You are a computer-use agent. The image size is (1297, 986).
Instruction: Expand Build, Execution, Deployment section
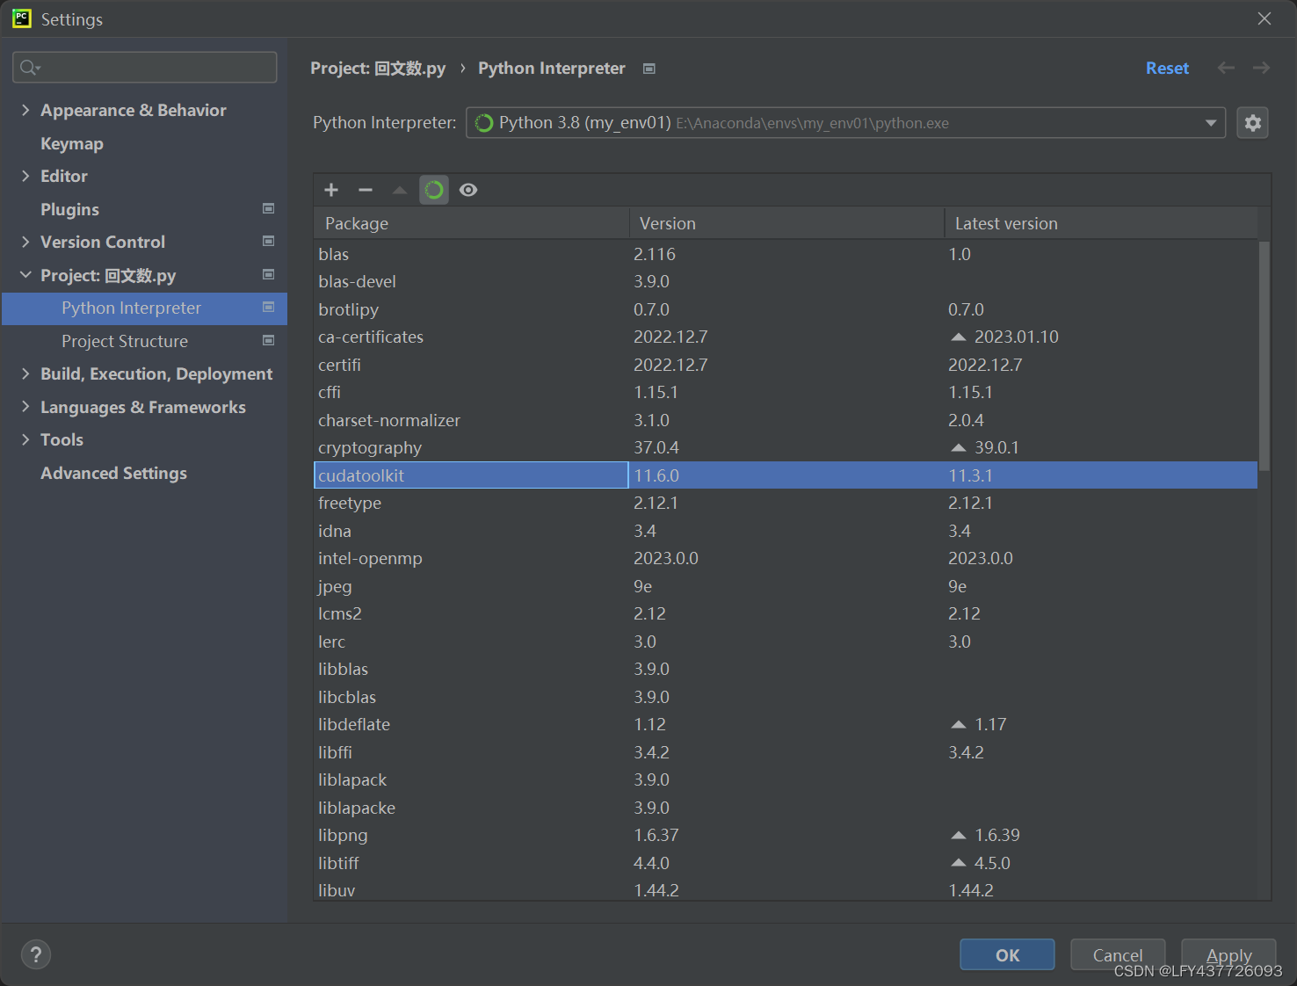25,373
